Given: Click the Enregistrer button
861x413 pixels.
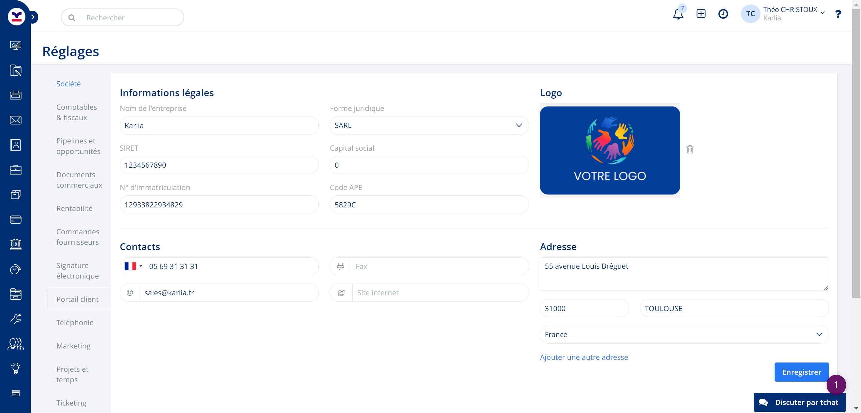Looking at the screenshot, I should pos(801,372).
